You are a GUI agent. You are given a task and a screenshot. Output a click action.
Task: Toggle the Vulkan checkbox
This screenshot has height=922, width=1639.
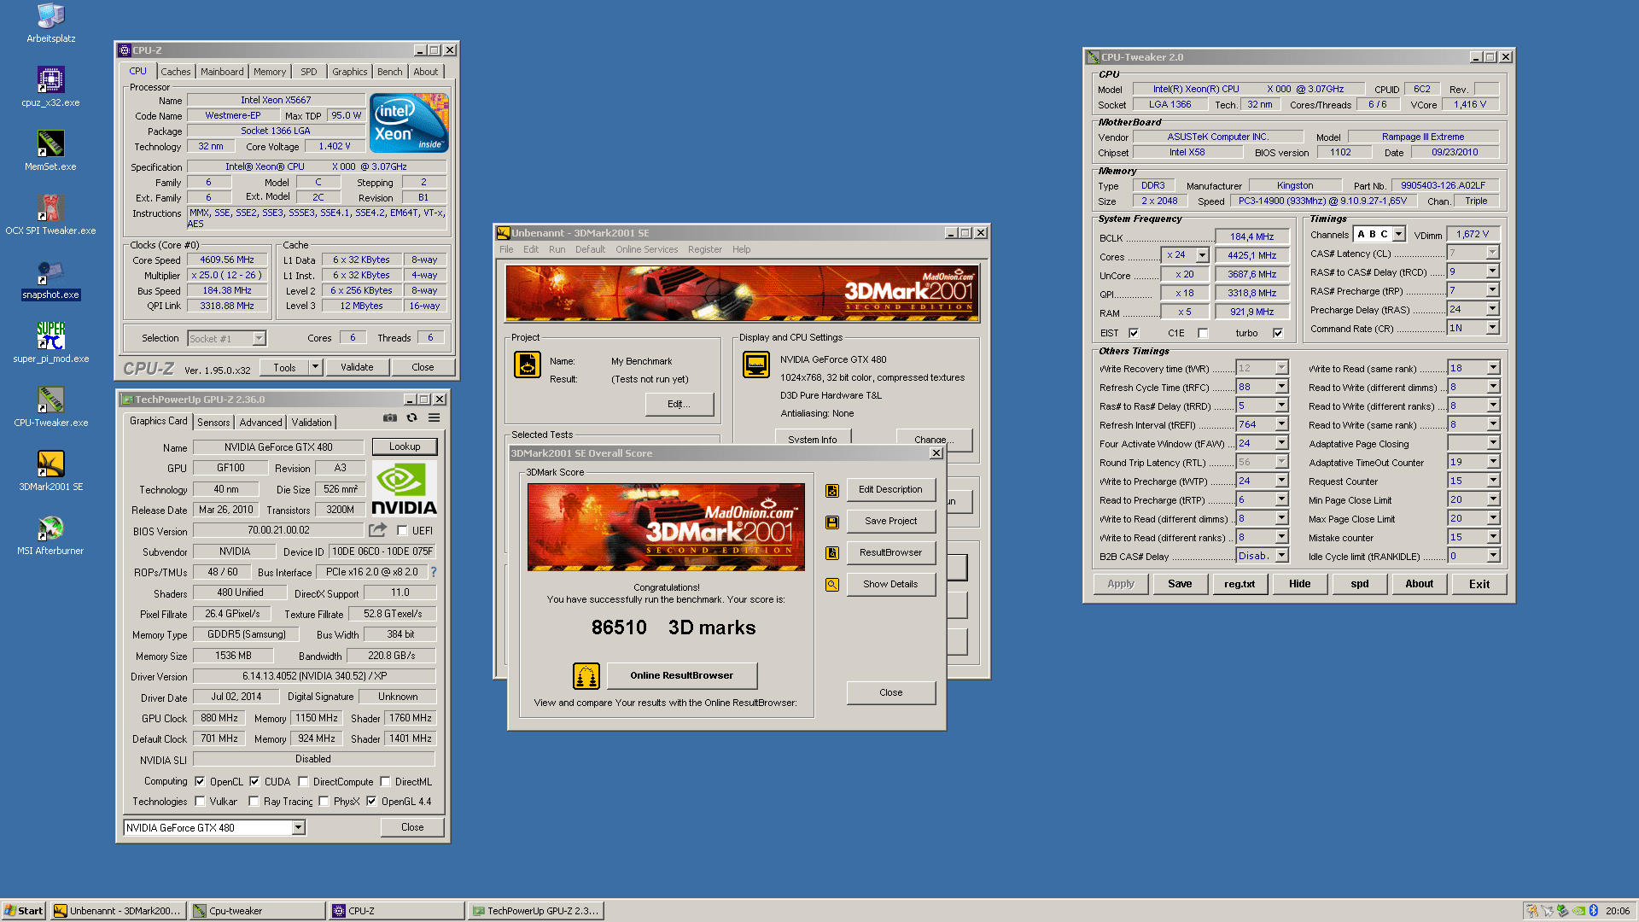point(200,801)
